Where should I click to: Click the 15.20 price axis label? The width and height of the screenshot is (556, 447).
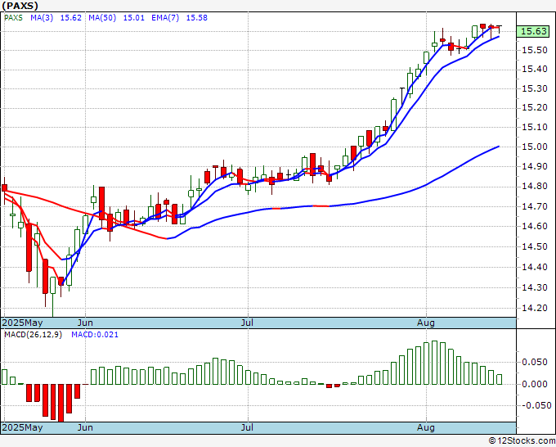(x=535, y=107)
